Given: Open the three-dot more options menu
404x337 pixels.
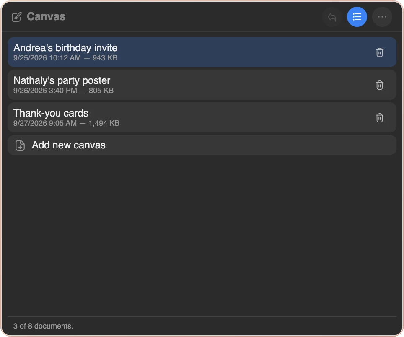Looking at the screenshot, I should point(382,17).
